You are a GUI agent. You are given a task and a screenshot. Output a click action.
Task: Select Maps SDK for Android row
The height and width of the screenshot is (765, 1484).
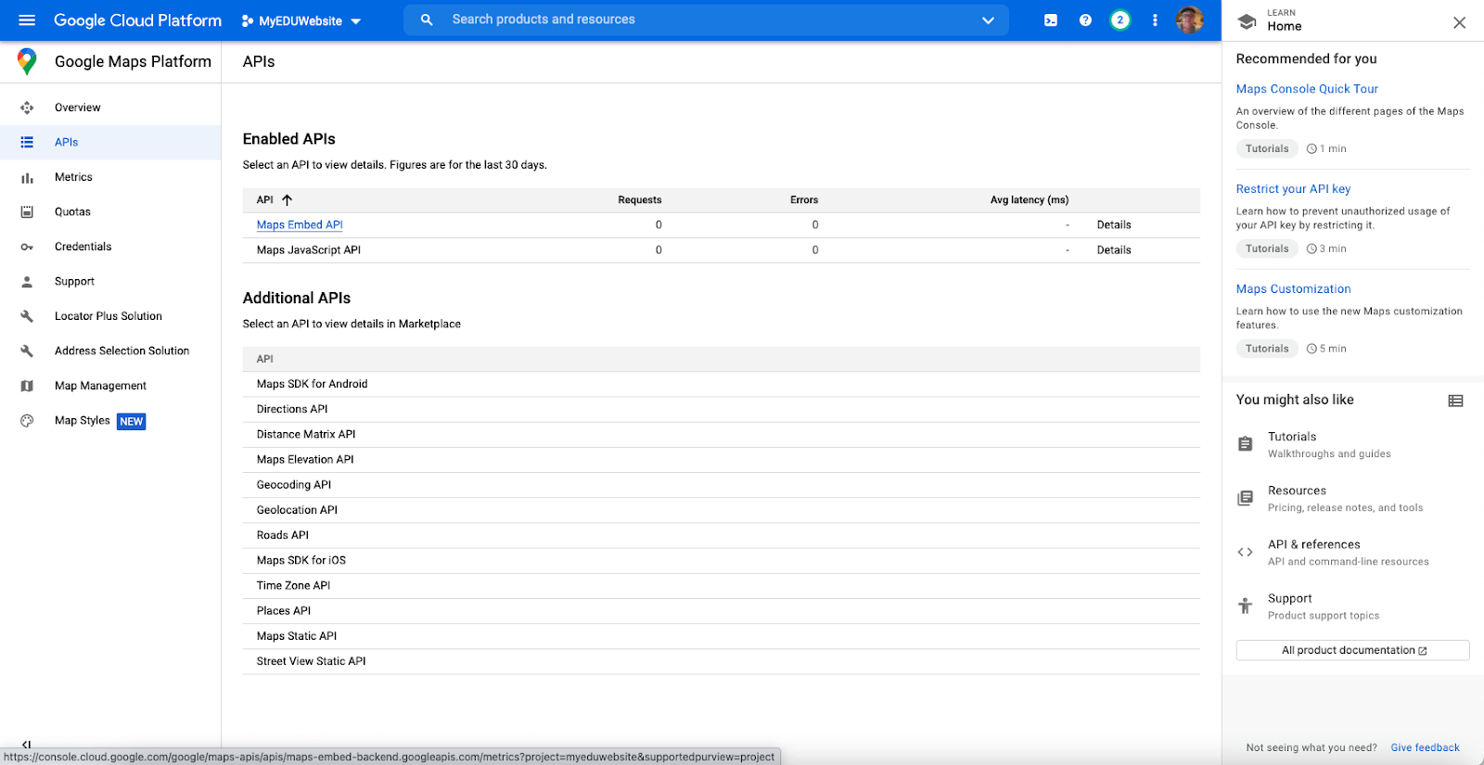(x=721, y=384)
